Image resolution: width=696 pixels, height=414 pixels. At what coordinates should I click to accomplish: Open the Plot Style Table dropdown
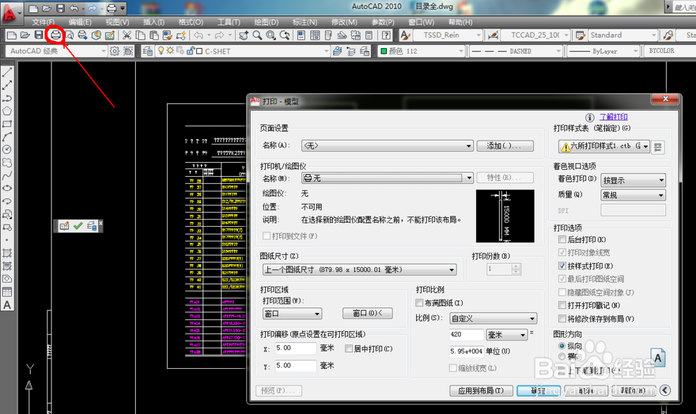click(x=603, y=146)
